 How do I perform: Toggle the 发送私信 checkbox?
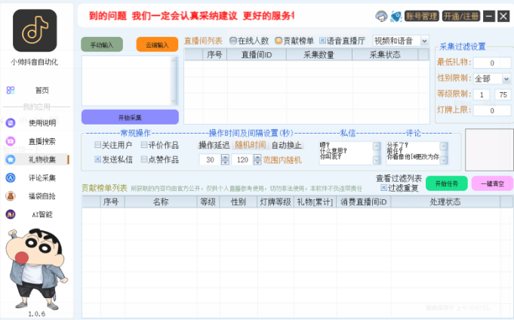pos(97,159)
